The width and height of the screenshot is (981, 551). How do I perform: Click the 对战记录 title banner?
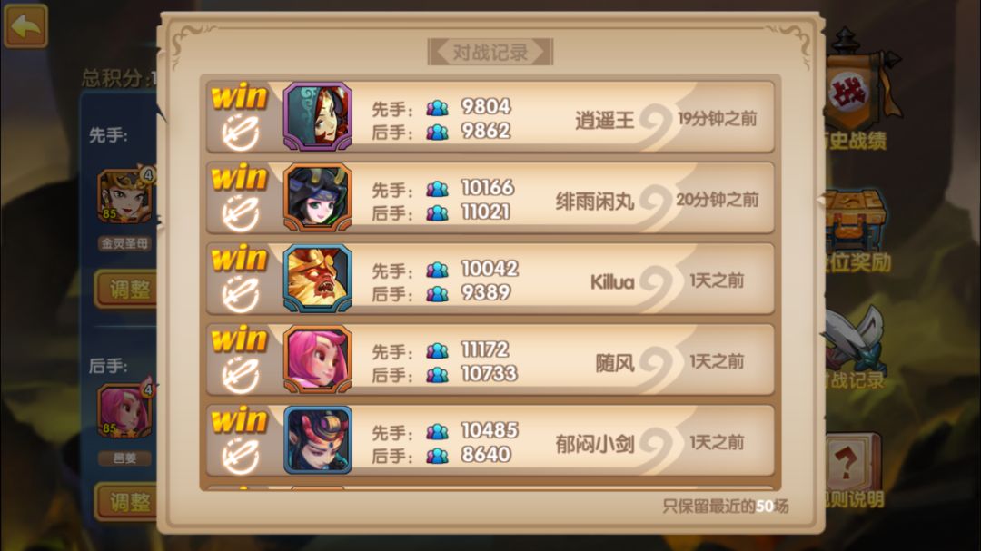(x=490, y=52)
